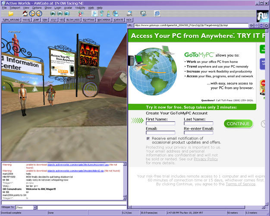Screen dimensions: 270x216
Task: Click the SPIN gesture button
Action: click(x=45, y=20)
